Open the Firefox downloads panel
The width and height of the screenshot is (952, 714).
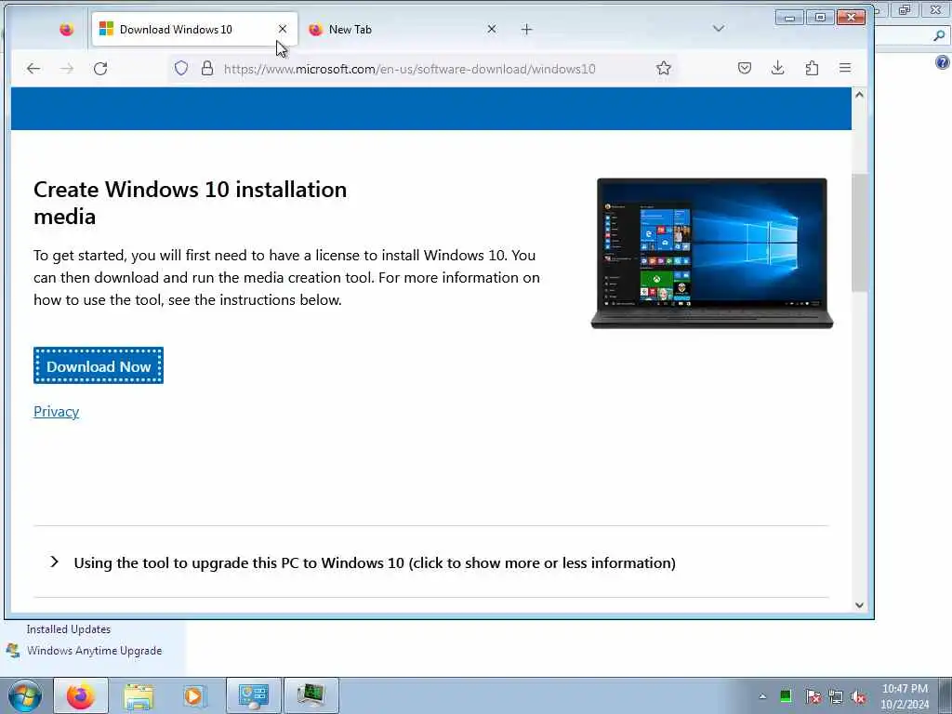[x=778, y=68]
